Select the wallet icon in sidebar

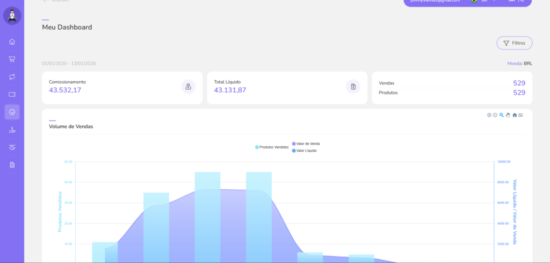12,94
